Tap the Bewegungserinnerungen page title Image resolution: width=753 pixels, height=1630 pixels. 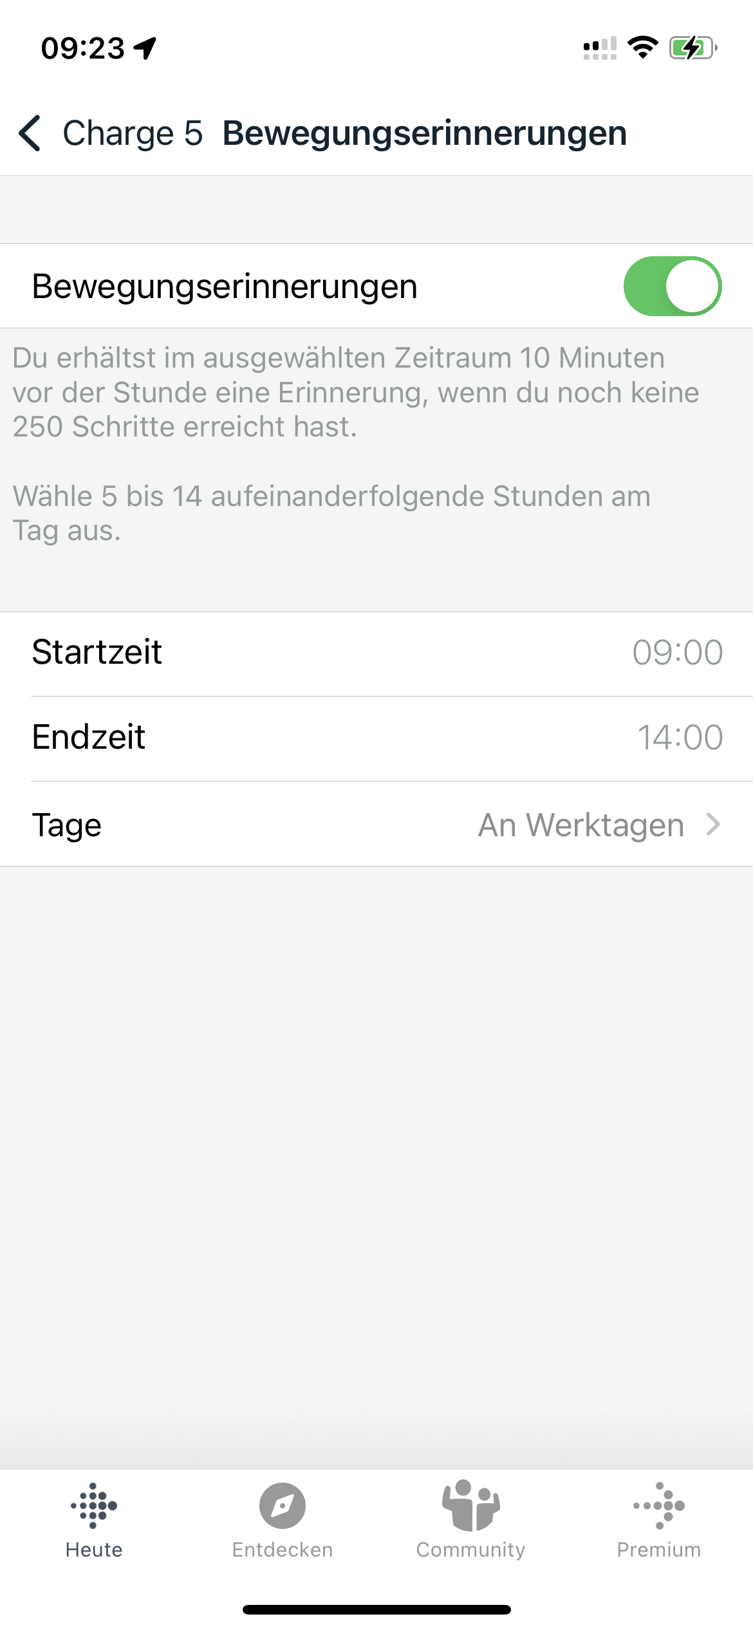click(425, 133)
